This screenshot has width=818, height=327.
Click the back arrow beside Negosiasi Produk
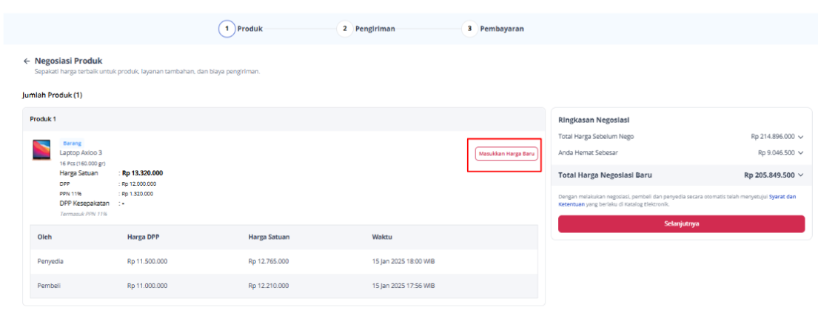tap(27, 61)
